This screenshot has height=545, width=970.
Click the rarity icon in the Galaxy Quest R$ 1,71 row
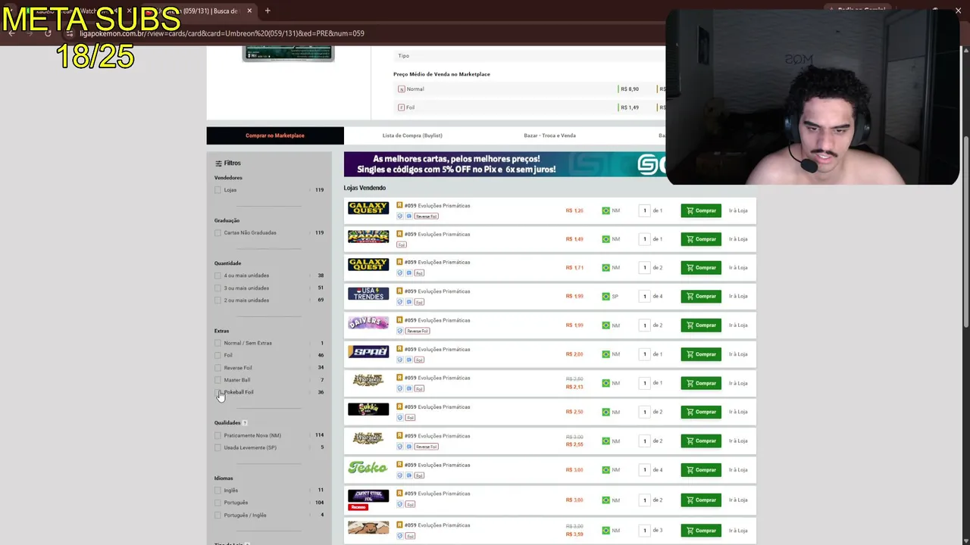click(x=399, y=262)
